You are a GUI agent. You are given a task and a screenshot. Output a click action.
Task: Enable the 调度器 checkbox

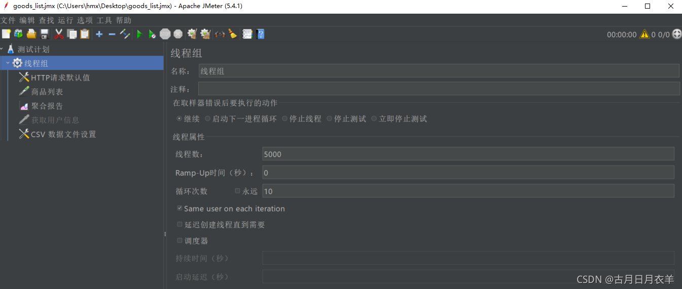click(x=180, y=240)
